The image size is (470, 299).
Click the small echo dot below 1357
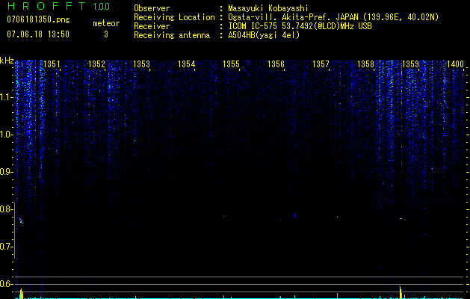[x=337, y=217]
